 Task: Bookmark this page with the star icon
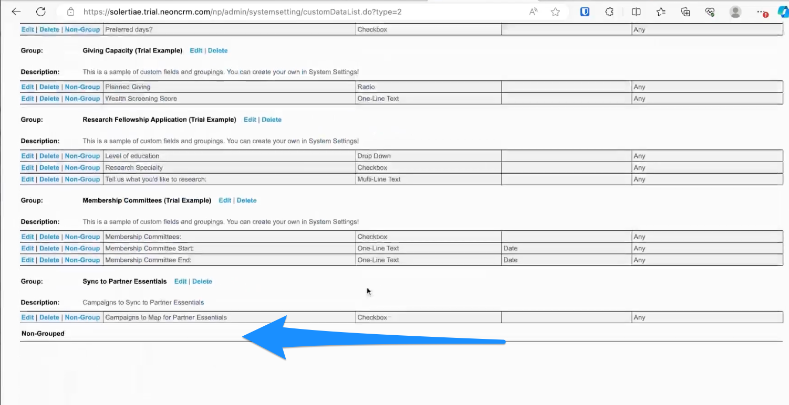tap(555, 12)
